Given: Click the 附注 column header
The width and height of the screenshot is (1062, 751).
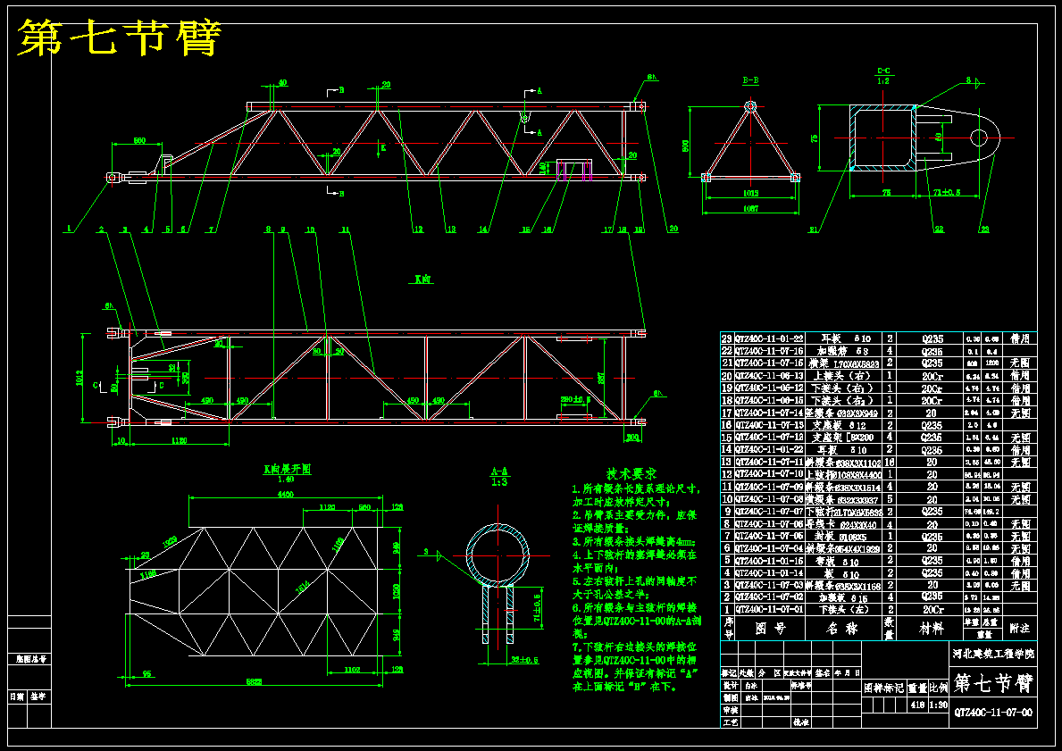Looking at the screenshot, I should (x=1019, y=629).
